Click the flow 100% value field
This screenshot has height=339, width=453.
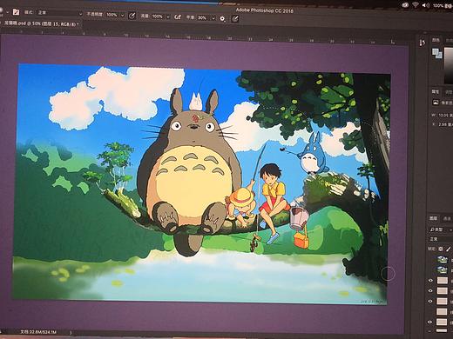tap(158, 17)
